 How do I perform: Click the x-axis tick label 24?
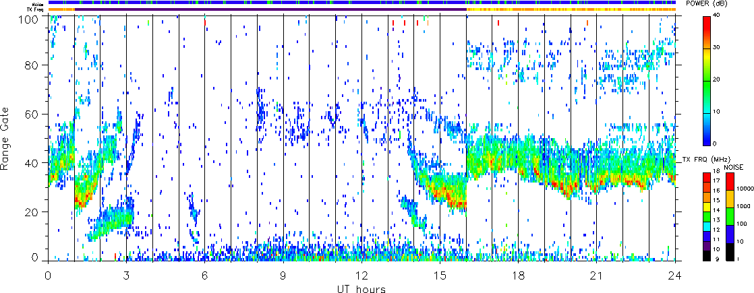click(675, 275)
